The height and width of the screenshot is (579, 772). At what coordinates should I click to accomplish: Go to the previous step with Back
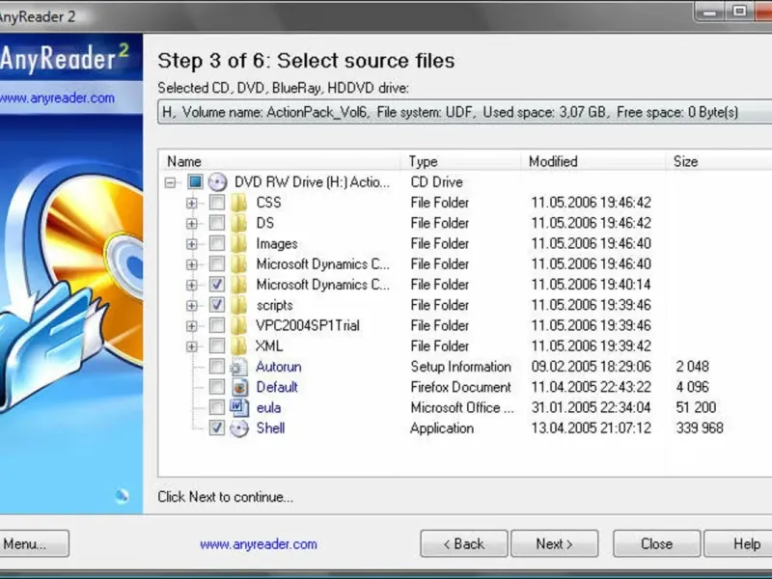coord(464,543)
